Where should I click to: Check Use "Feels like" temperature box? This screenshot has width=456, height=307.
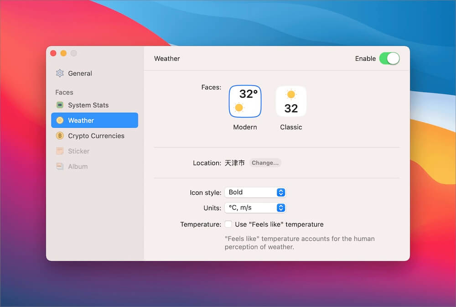pyautogui.click(x=228, y=224)
